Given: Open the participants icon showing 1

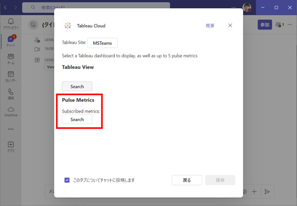Looking at the screenshot, I should [280, 25].
